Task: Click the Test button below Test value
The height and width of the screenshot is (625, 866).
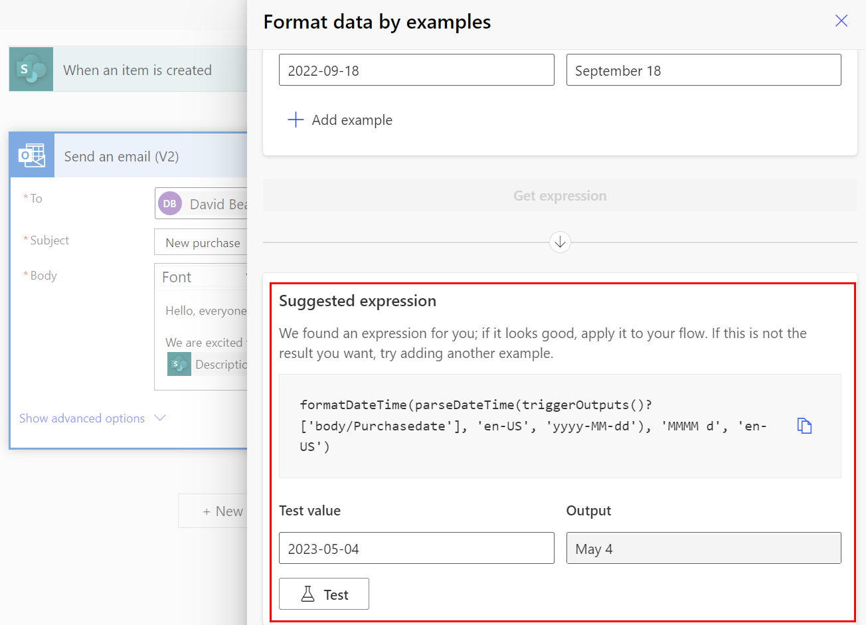Action: [x=324, y=593]
